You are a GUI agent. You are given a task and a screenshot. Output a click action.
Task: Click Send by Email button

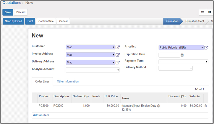[x=14, y=21]
